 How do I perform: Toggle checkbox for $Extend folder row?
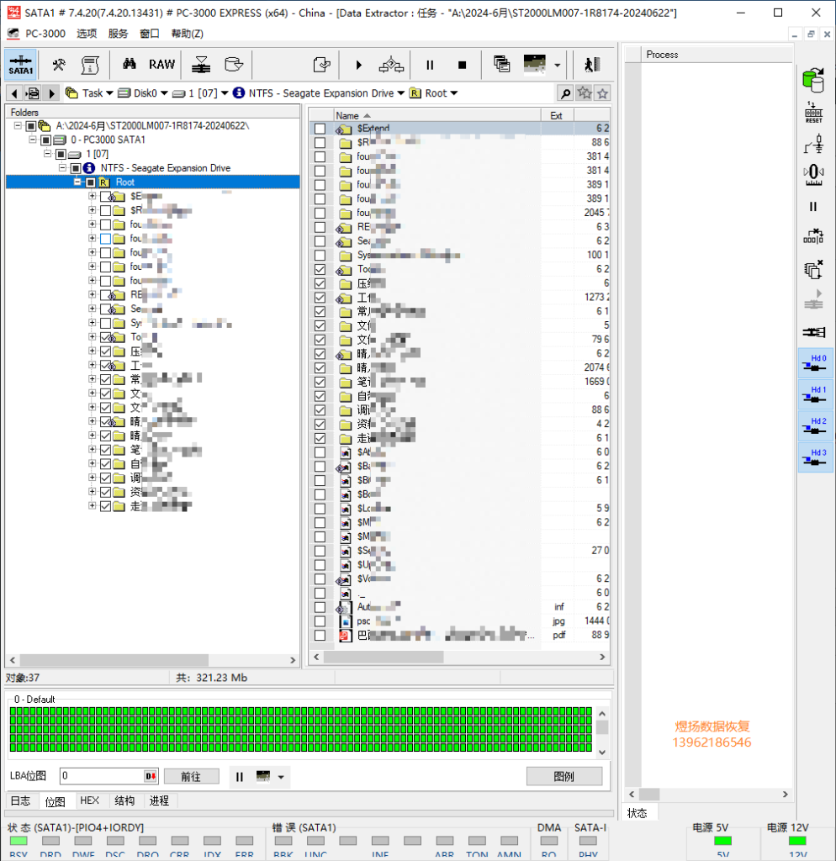tap(320, 129)
